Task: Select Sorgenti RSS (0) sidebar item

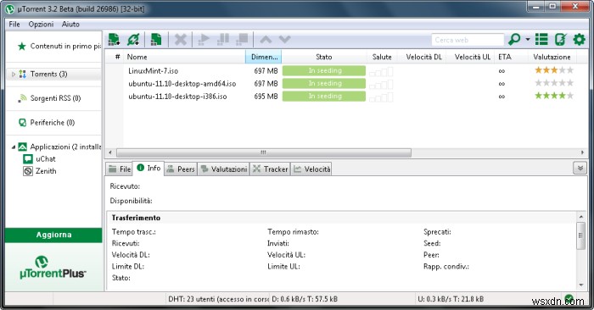Action: (x=54, y=98)
